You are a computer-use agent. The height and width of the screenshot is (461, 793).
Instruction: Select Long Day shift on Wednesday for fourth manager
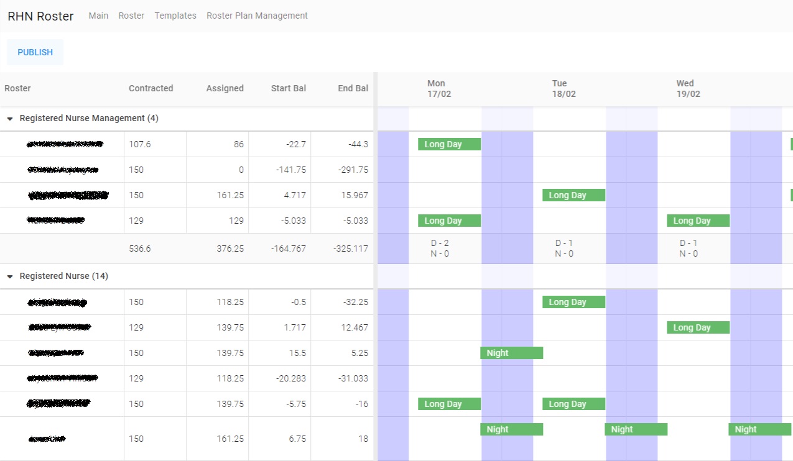click(x=698, y=221)
